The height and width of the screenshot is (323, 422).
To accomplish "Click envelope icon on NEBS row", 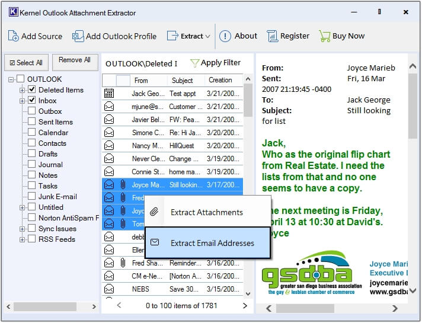I will click(109, 289).
